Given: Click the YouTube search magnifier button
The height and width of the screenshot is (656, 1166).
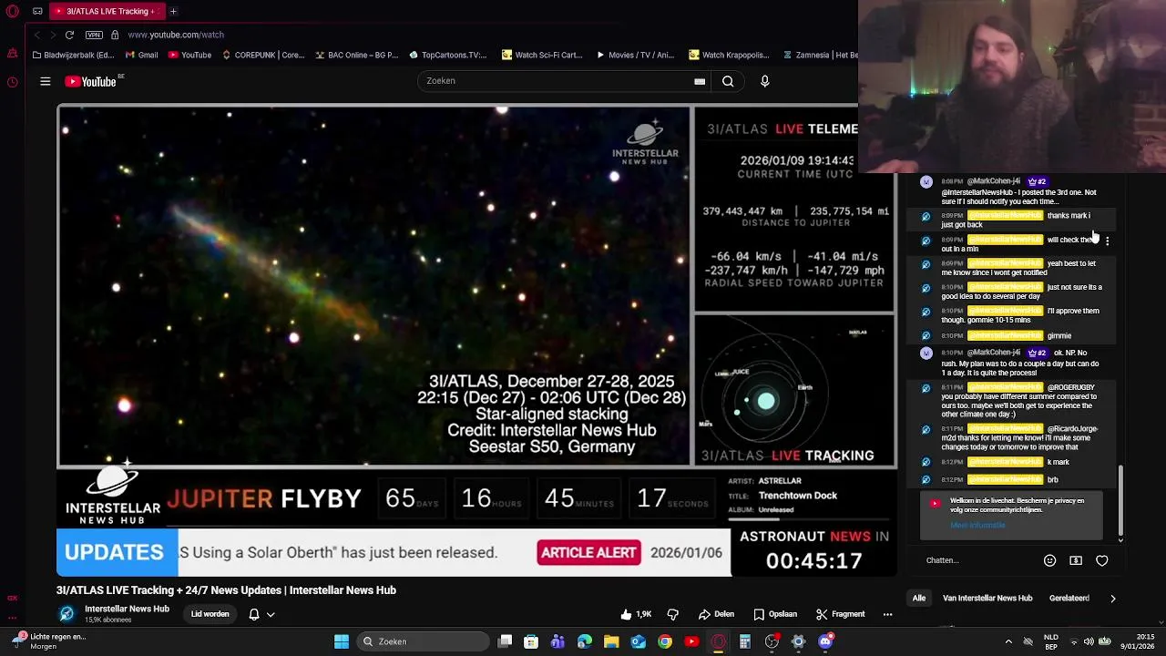Looking at the screenshot, I should [x=728, y=81].
